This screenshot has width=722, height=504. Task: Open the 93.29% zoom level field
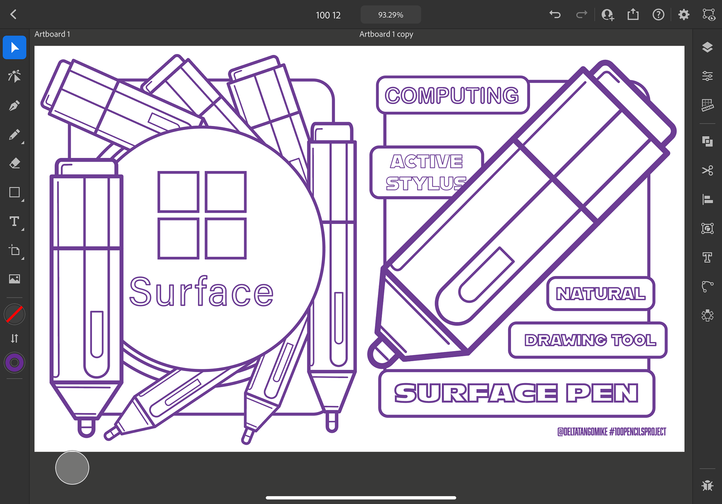coord(391,15)
